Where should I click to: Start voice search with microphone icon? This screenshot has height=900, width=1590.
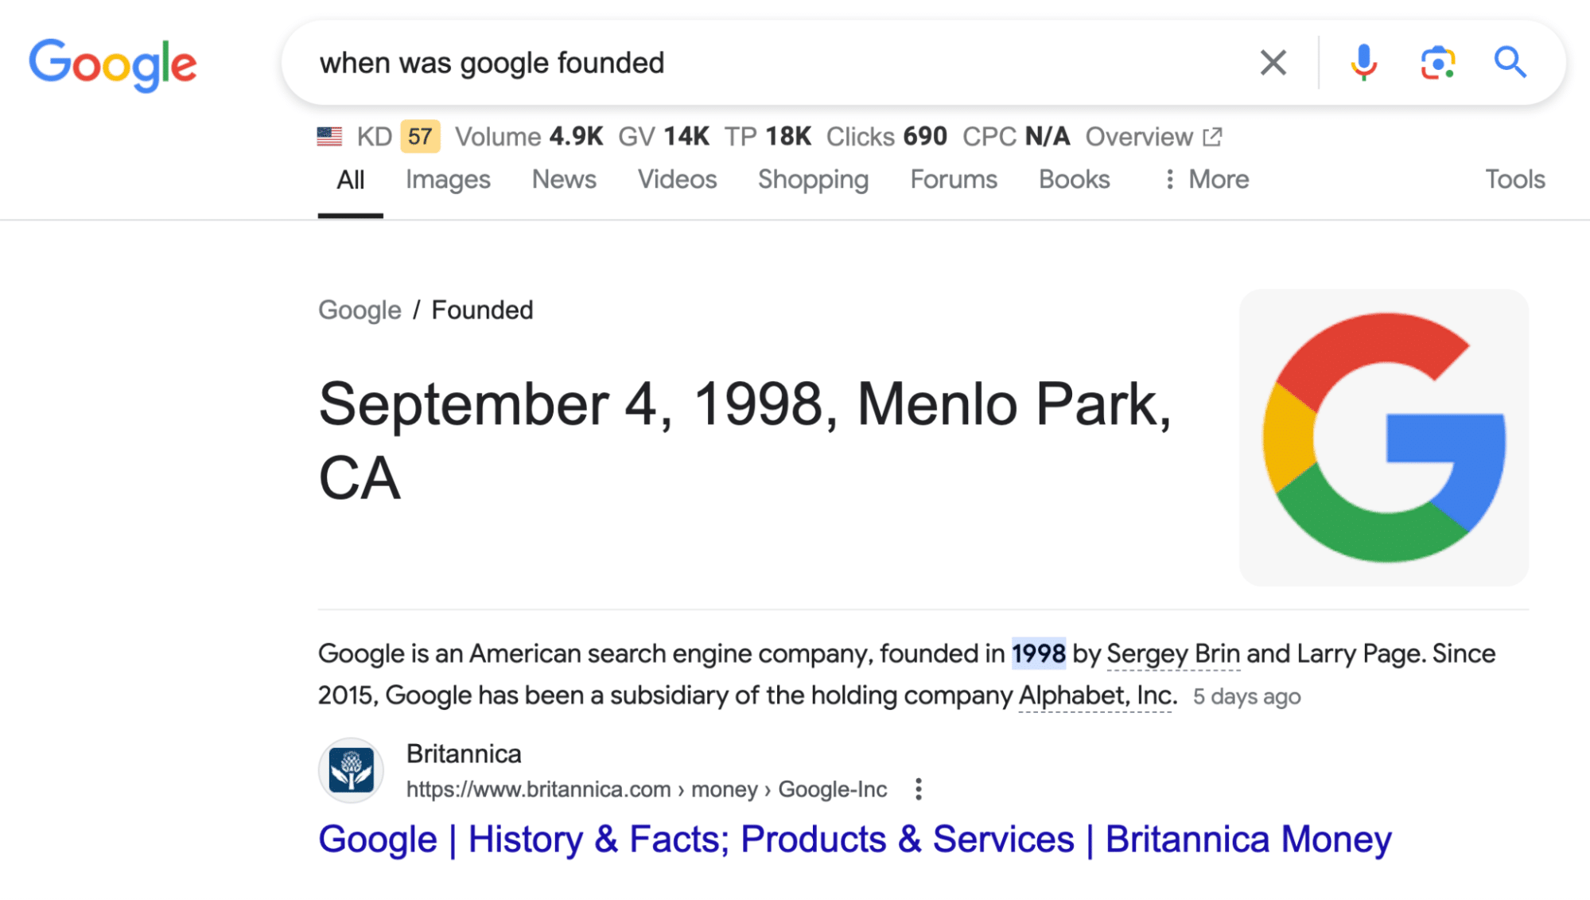point(1363,62)
